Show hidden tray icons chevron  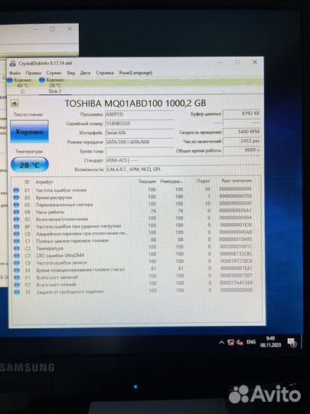(221, 343)
